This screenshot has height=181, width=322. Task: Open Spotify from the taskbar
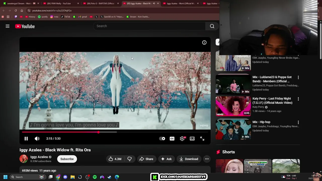(x=95, y=177)
